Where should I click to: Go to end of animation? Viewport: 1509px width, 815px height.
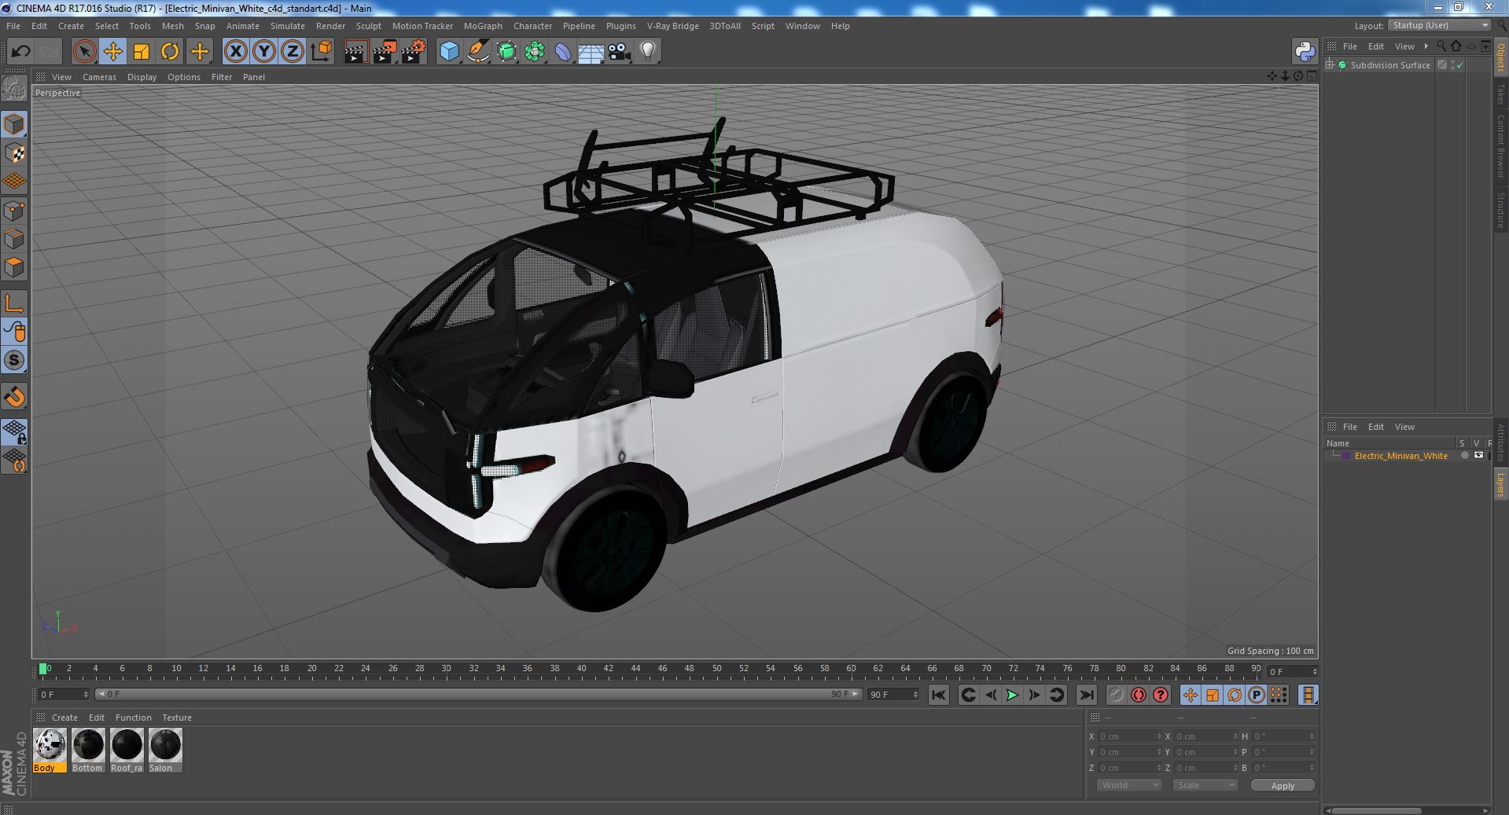(1086, 695)
